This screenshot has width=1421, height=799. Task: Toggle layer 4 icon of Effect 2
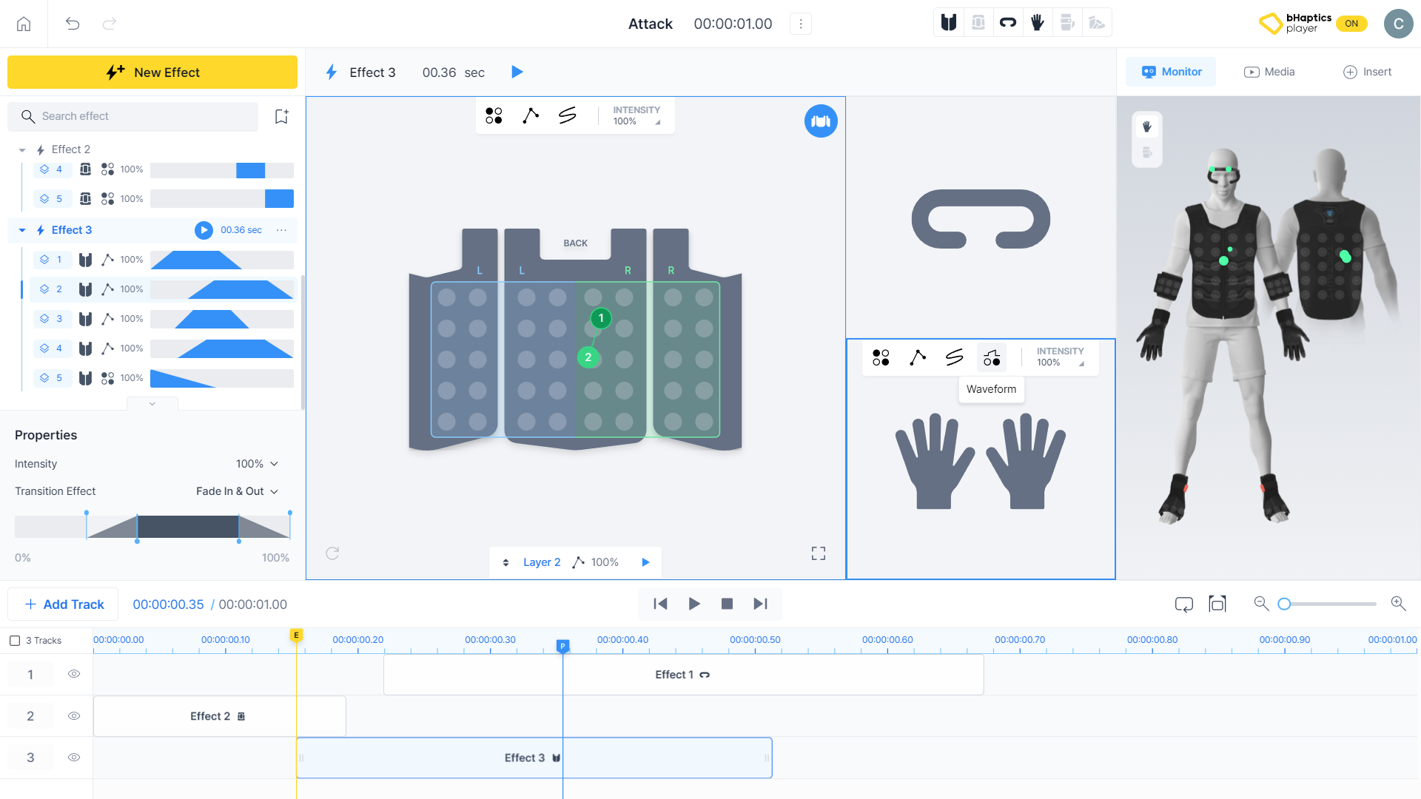(x=44, y=169)
